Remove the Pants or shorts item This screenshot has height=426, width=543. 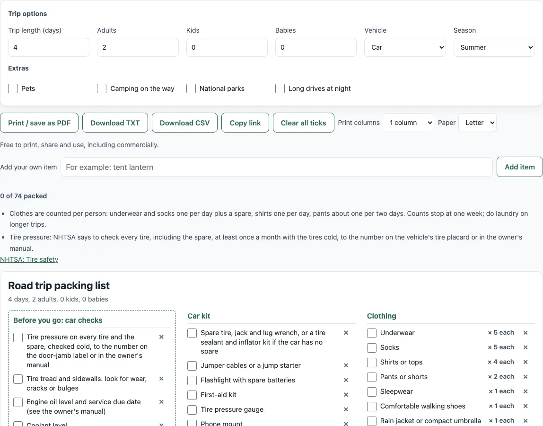pyautogui.click(x=525, y=377)
